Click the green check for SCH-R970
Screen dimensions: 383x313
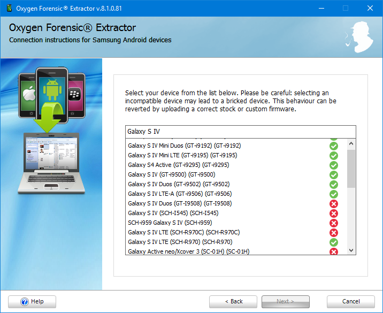click(333, 242)
